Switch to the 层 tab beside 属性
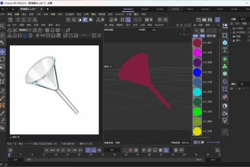The width and height of the screenshot is (250, 167). tap(242, 84)
